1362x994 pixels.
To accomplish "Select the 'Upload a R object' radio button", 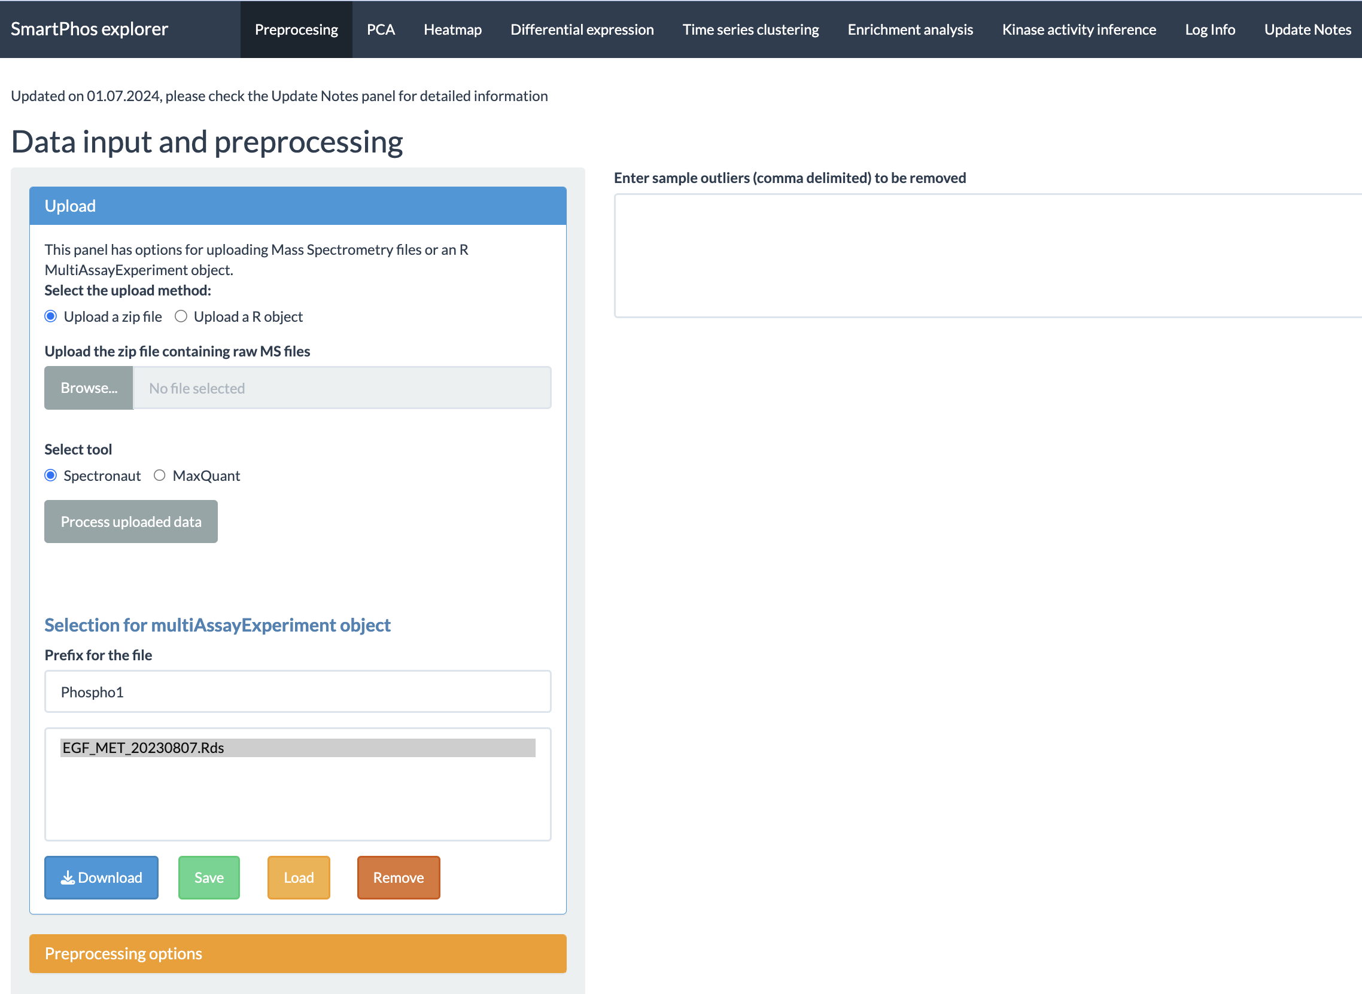I will tap(181, 316).
